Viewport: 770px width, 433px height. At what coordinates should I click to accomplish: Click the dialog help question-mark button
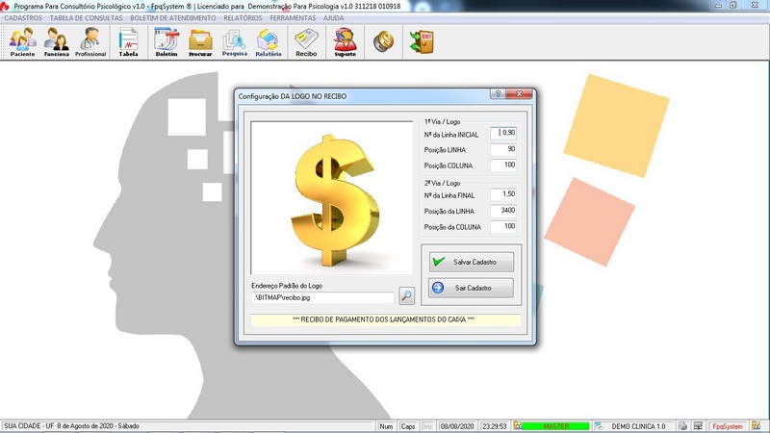498,93
